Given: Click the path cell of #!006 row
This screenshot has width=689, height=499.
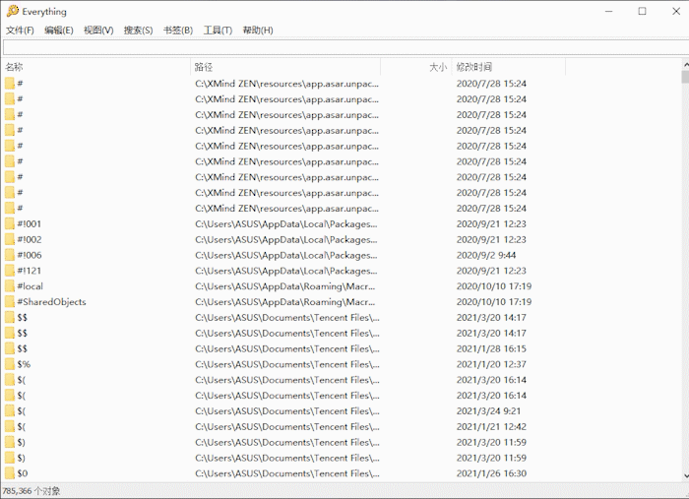Looking at the screenshot, I should tap(286, 255).
